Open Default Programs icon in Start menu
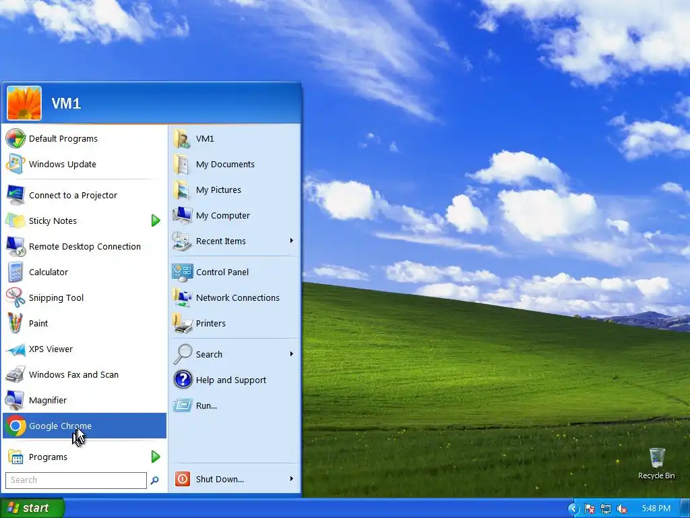 coord(15,138)
